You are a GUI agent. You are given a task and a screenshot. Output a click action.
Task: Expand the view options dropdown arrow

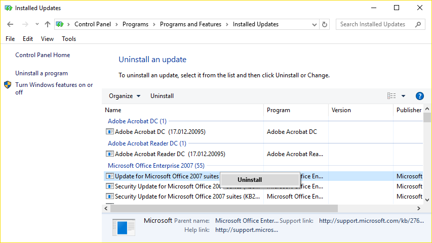pyautogui.click(x=404, y=96)
